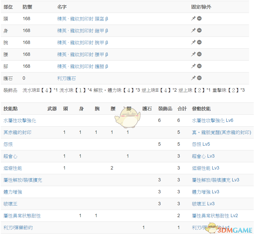
Task: Exclude the 腳 leg armor with minus icon
Action: [x=199, y=66]
